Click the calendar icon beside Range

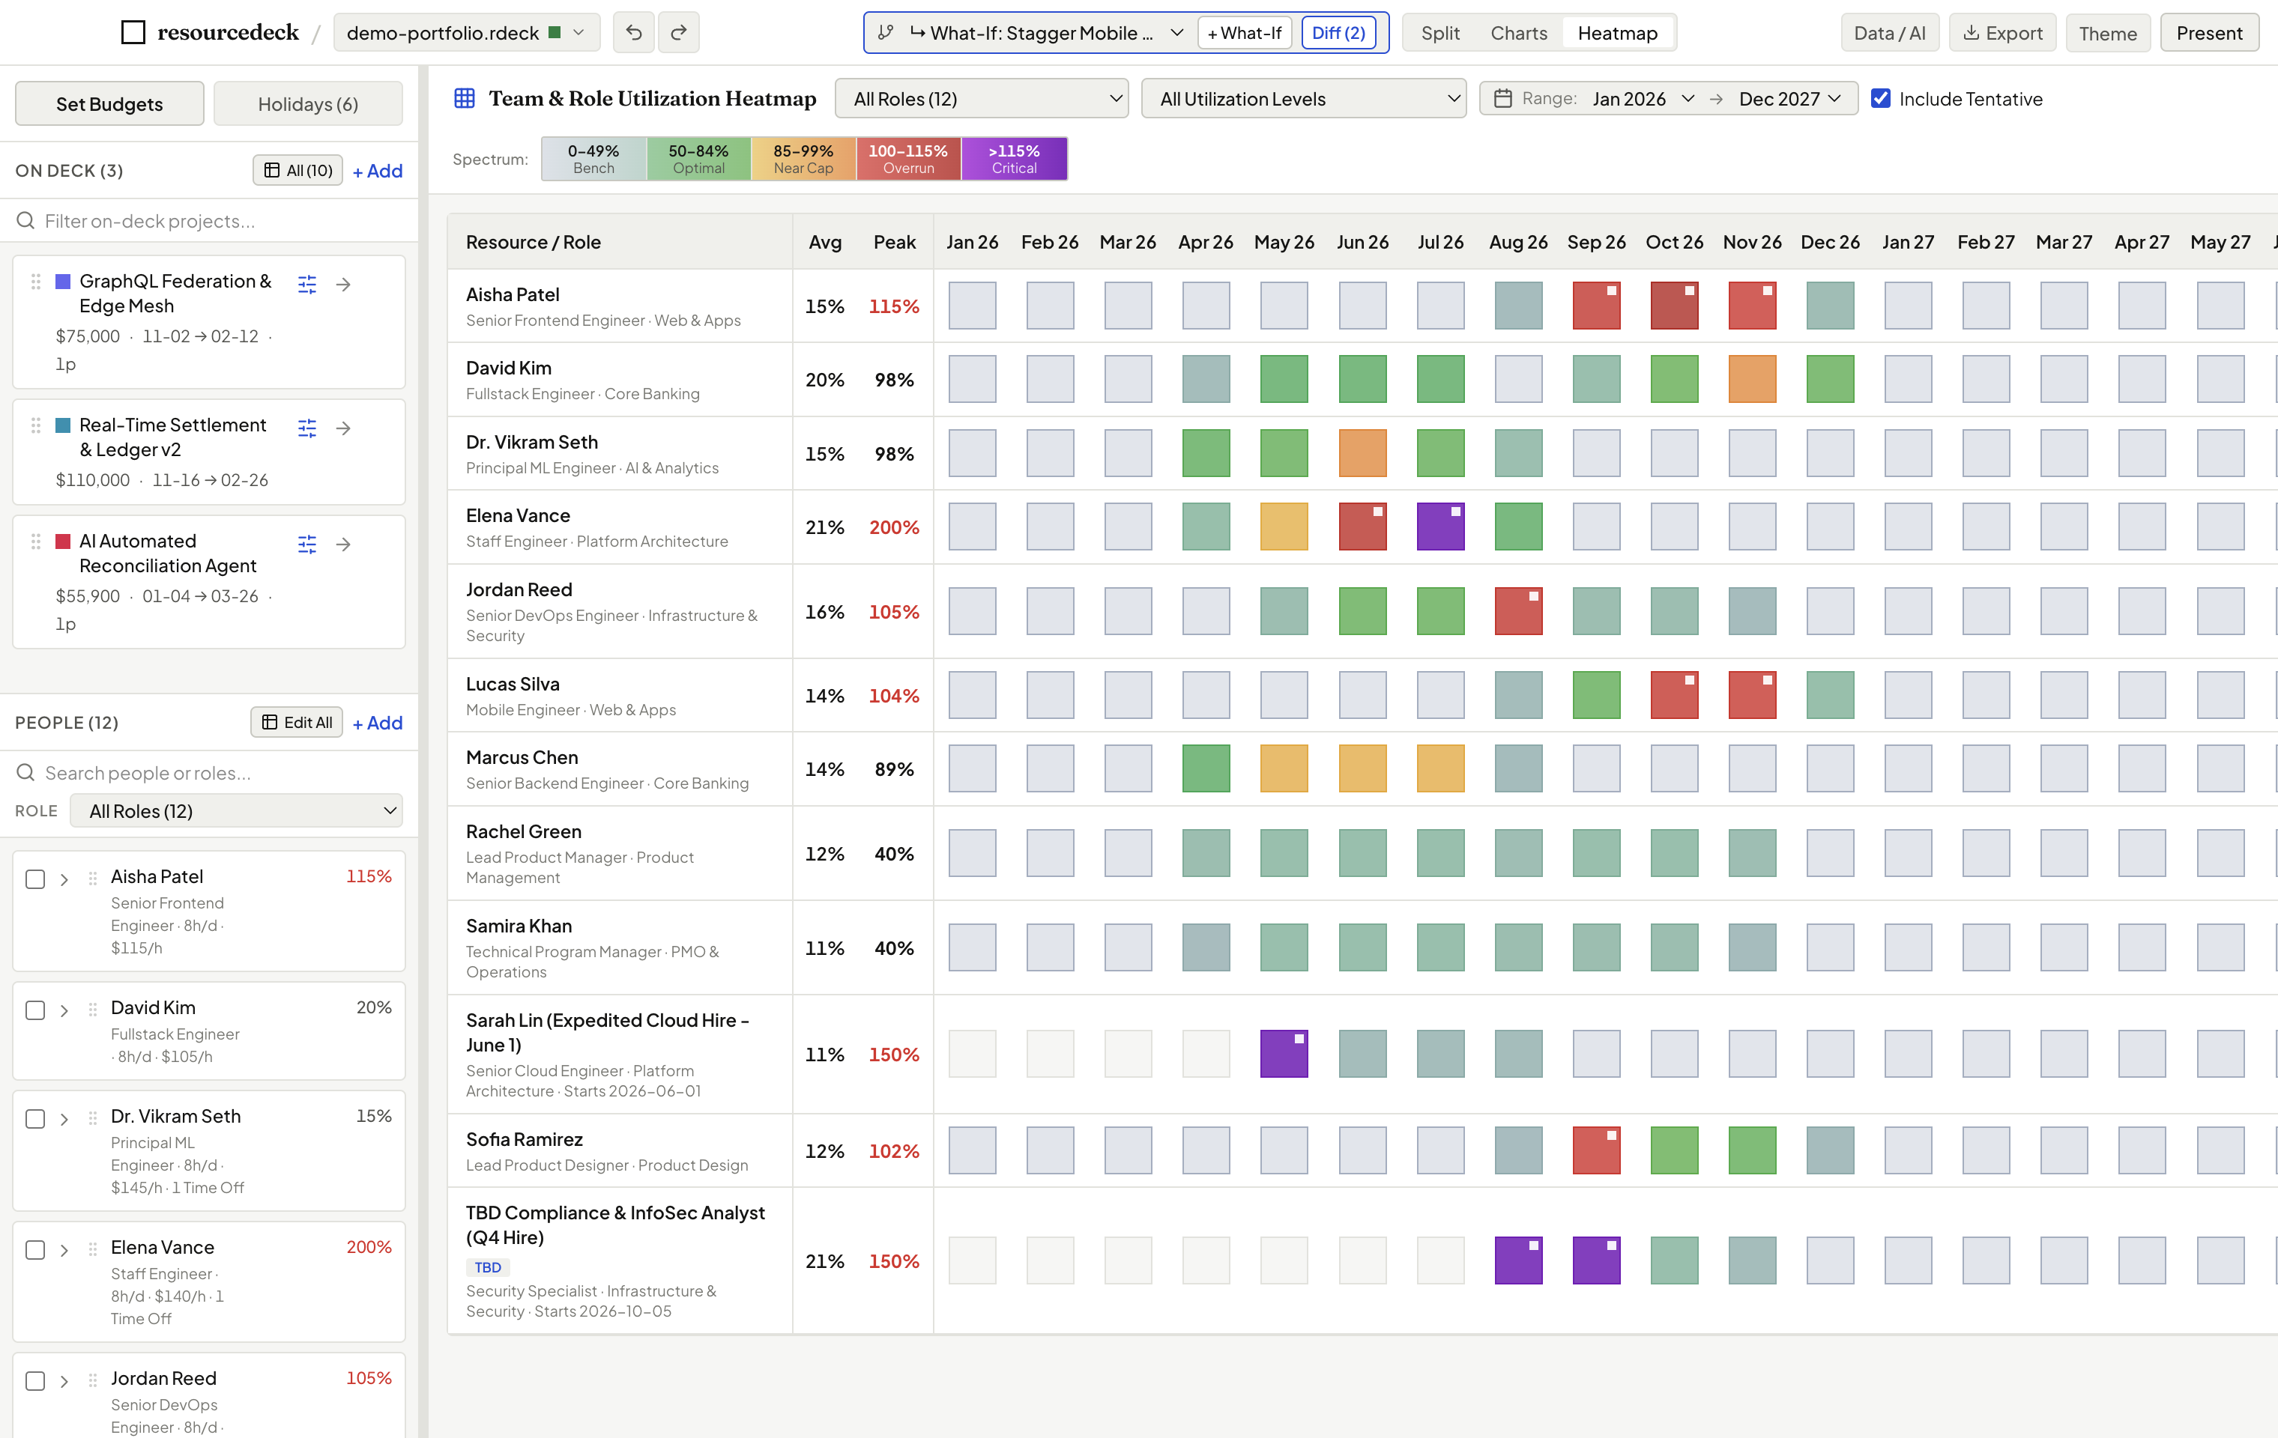click(x=1502, y=98)
